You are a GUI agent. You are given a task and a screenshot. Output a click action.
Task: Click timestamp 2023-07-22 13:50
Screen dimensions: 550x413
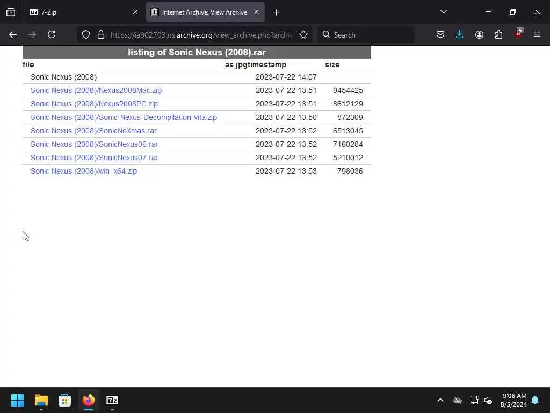click(286, 117)
